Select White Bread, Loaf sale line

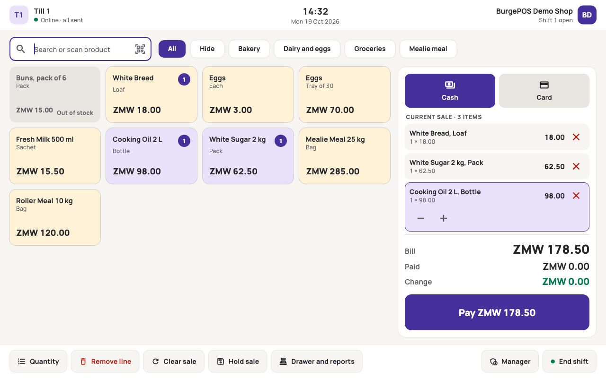(x=497, y=137)
